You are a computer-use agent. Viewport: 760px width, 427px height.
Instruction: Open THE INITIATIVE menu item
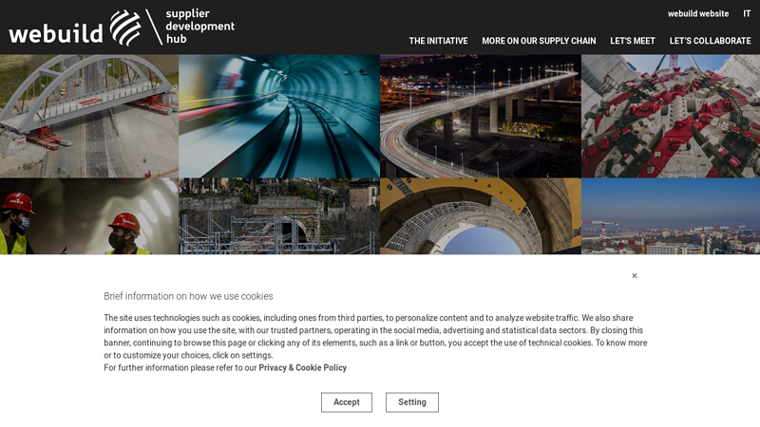coord(438,41)
